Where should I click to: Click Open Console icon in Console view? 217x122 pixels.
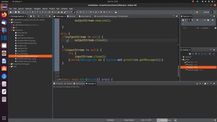click(205, 84)
